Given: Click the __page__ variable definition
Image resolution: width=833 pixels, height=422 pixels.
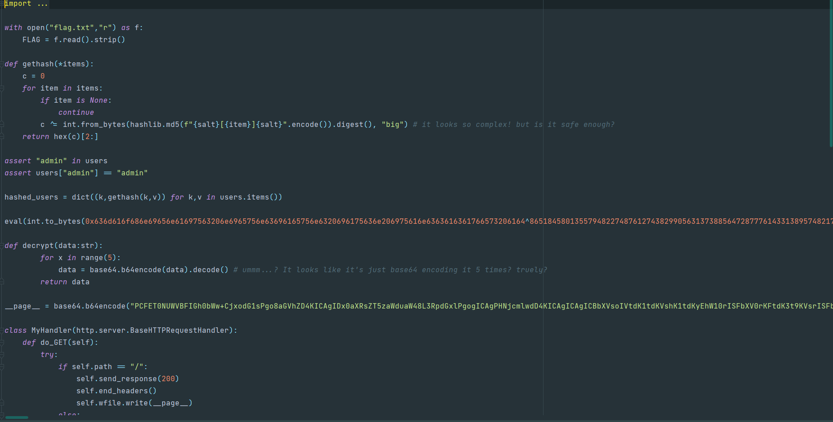Looking at the screenshot, I should click(x=22, y=306).
